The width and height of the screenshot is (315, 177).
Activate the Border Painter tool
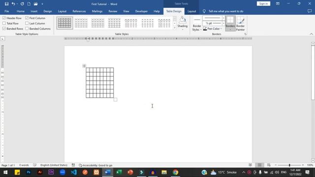pyautogui.click(x=240, y=24)
